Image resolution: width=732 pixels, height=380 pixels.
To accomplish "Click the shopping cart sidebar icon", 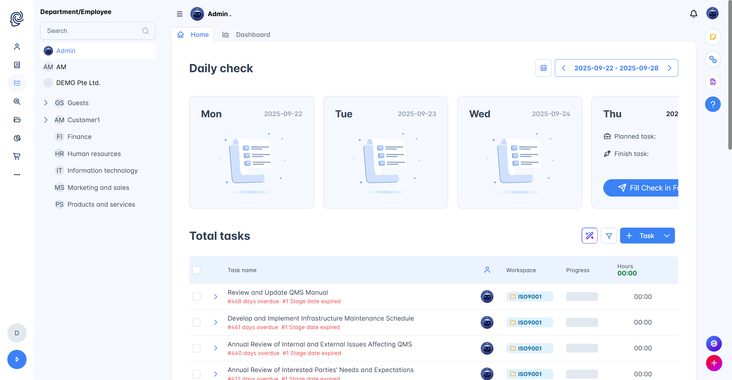I will pos(17,156).
